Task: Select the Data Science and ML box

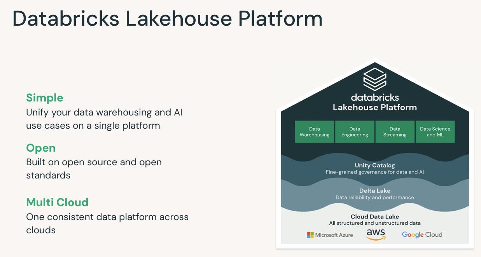Action: coord(435,132)
